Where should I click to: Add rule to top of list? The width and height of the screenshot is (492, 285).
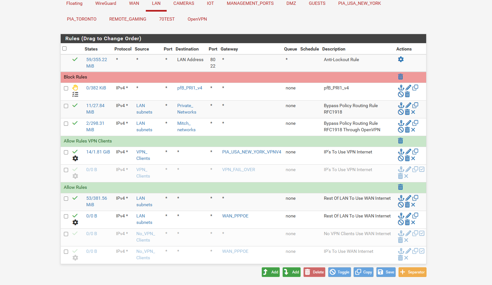tap(270, 272)
